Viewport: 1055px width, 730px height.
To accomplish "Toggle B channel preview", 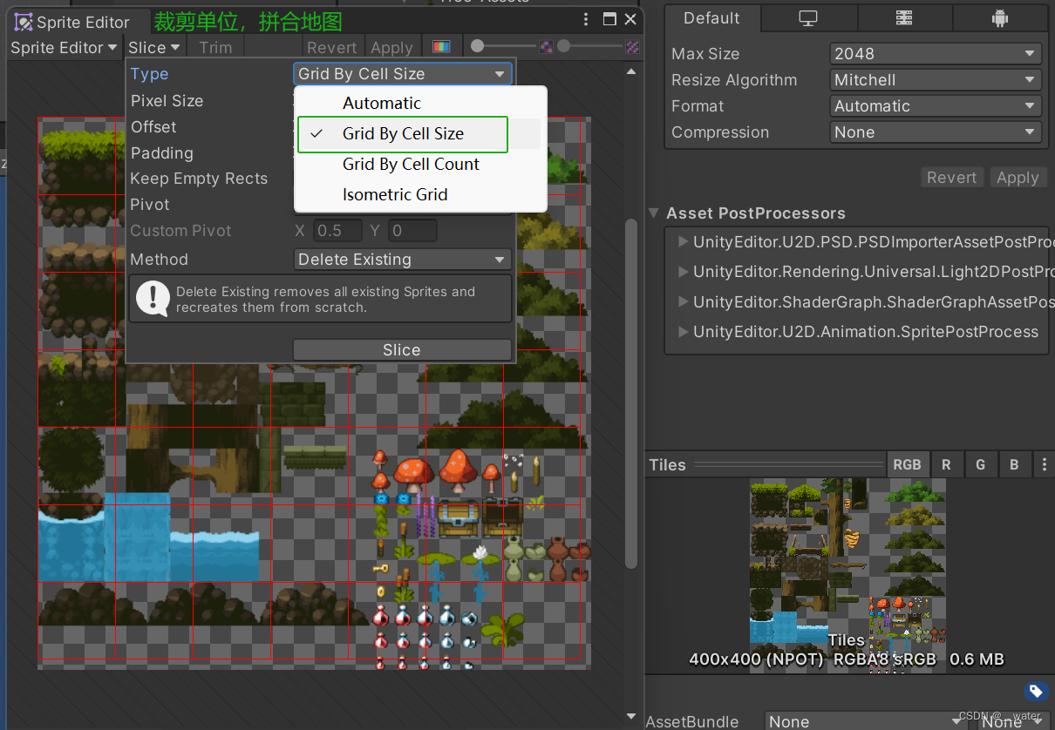I will point(1014,464).
